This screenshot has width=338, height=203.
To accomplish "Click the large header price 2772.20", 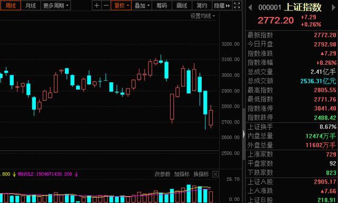I will (276, 21).
